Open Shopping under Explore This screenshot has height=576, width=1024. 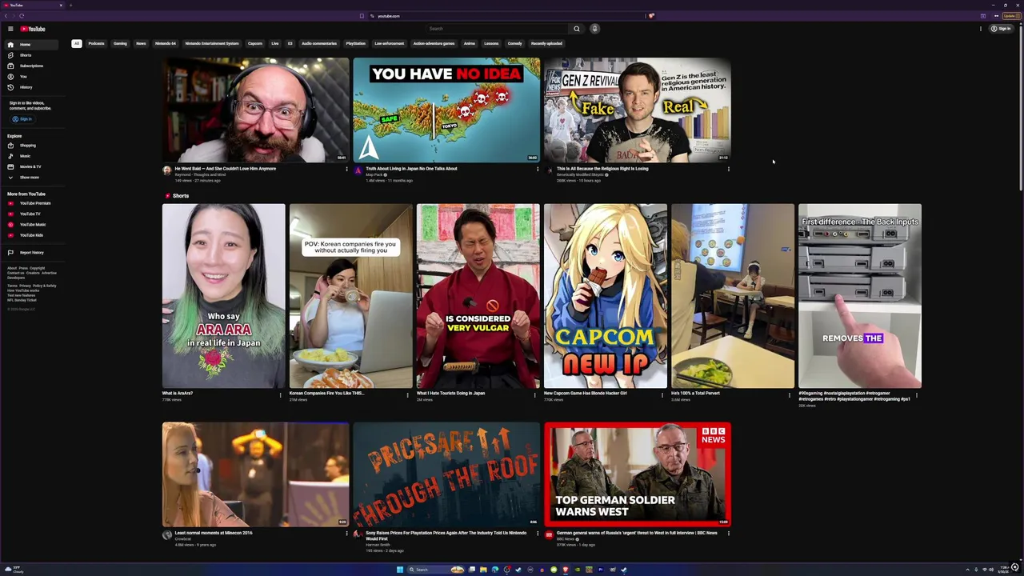pyautogui.click(x=32, y=146)
